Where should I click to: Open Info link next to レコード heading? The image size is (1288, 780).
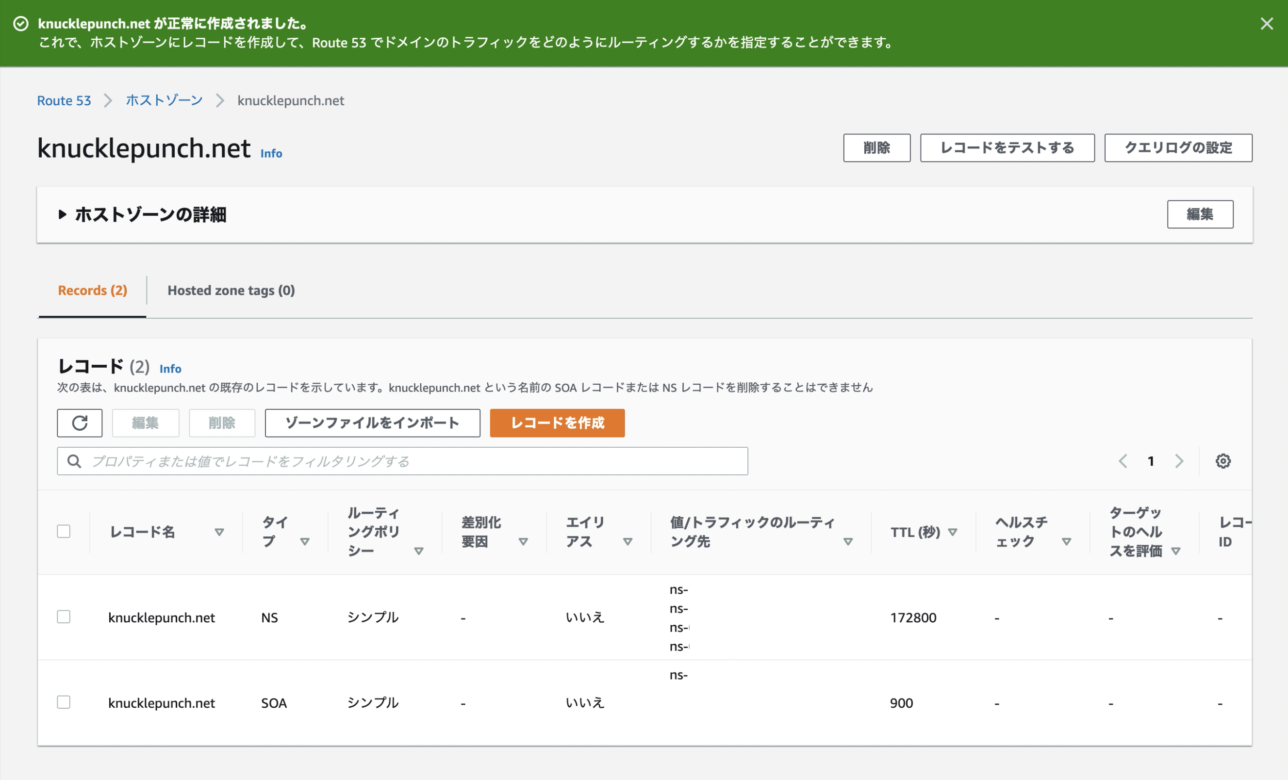(x=170, y=369)
